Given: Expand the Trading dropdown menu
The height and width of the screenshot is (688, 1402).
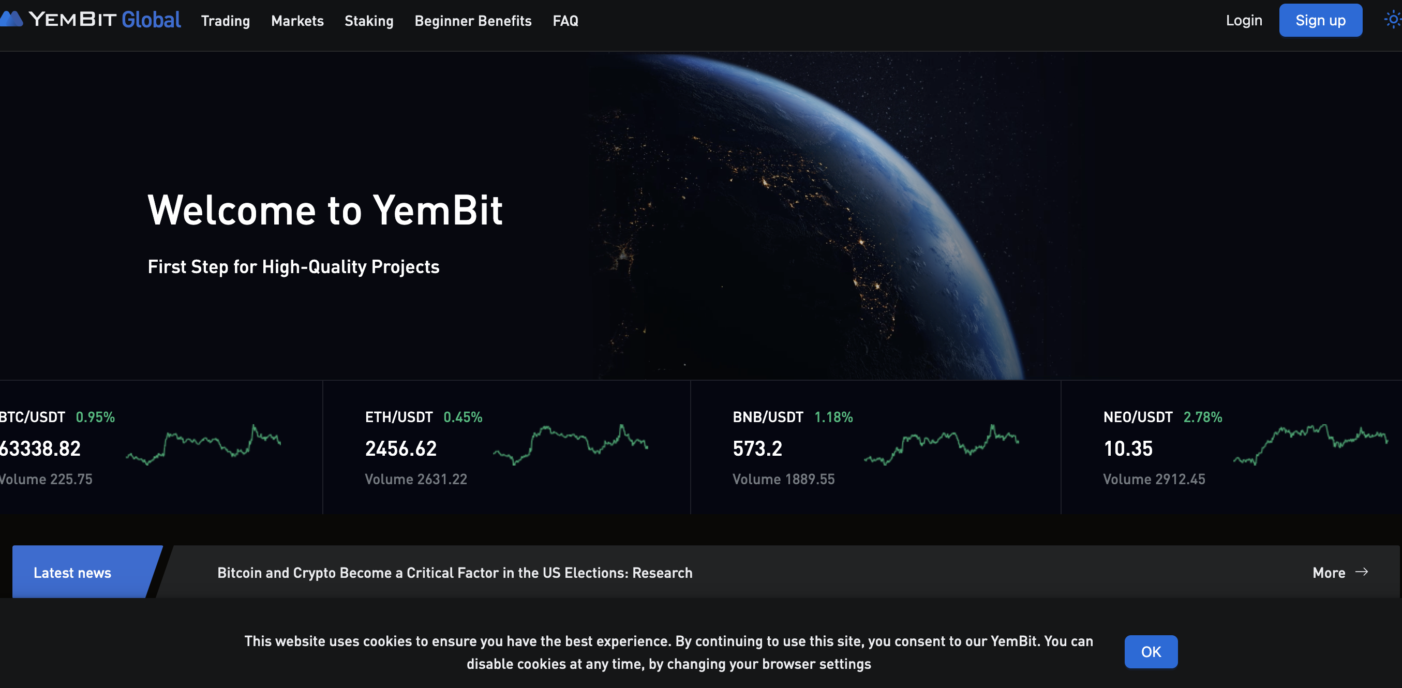Looking at the screenshot, I should point(223,20).
